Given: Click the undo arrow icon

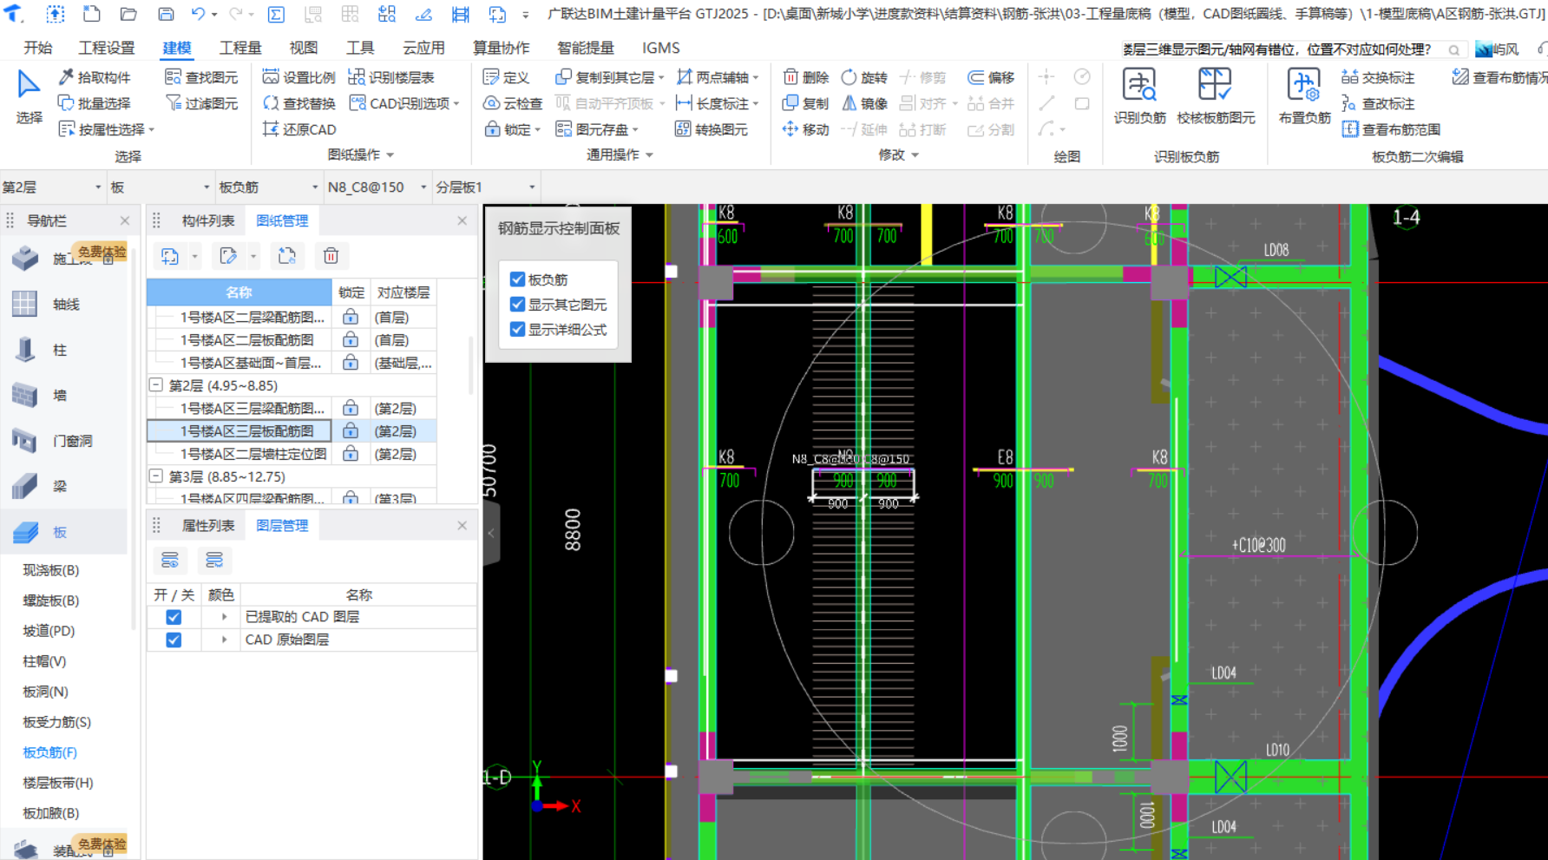Looking at the screenshot, I should [x=198, y=14].
